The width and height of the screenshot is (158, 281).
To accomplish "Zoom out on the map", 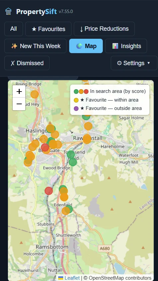I will point(19,104).
